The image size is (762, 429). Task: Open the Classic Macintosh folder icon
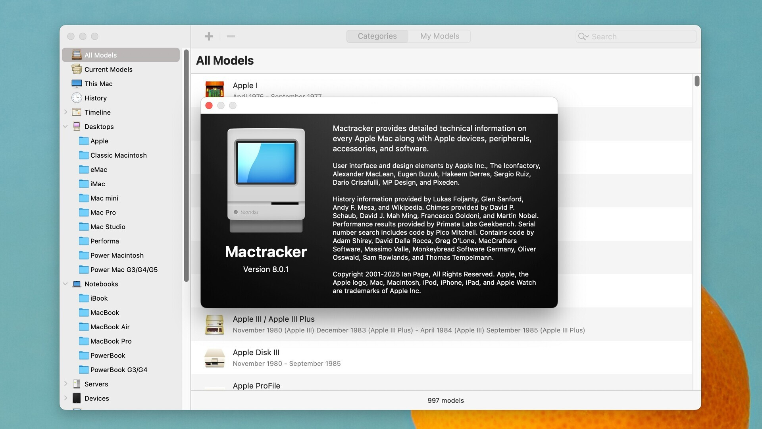84,155
